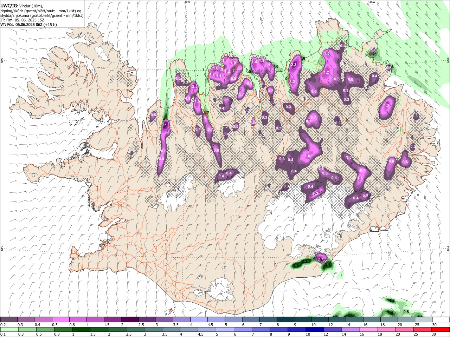The width and height of the screenshot is (450, 337).
Task: Click the "0.2" legend scale label
Action: [4, 325]
